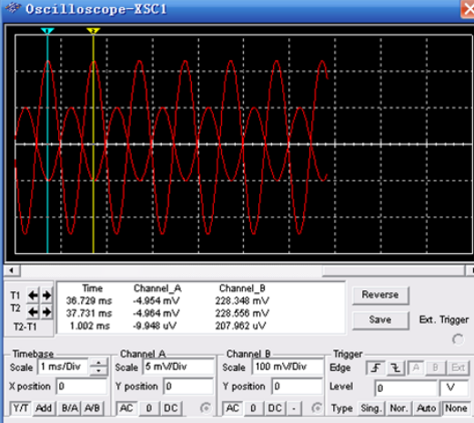Screen dimensions: 474x423
Task: Click Channel A Scale field
Action: 178,367
